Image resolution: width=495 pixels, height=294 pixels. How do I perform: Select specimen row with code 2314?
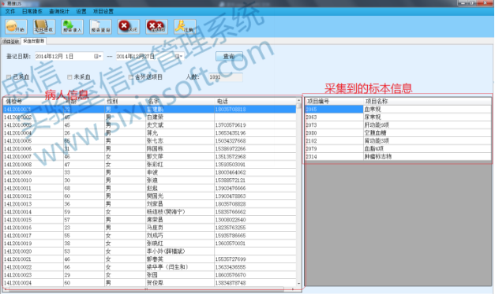click(398, 157)
